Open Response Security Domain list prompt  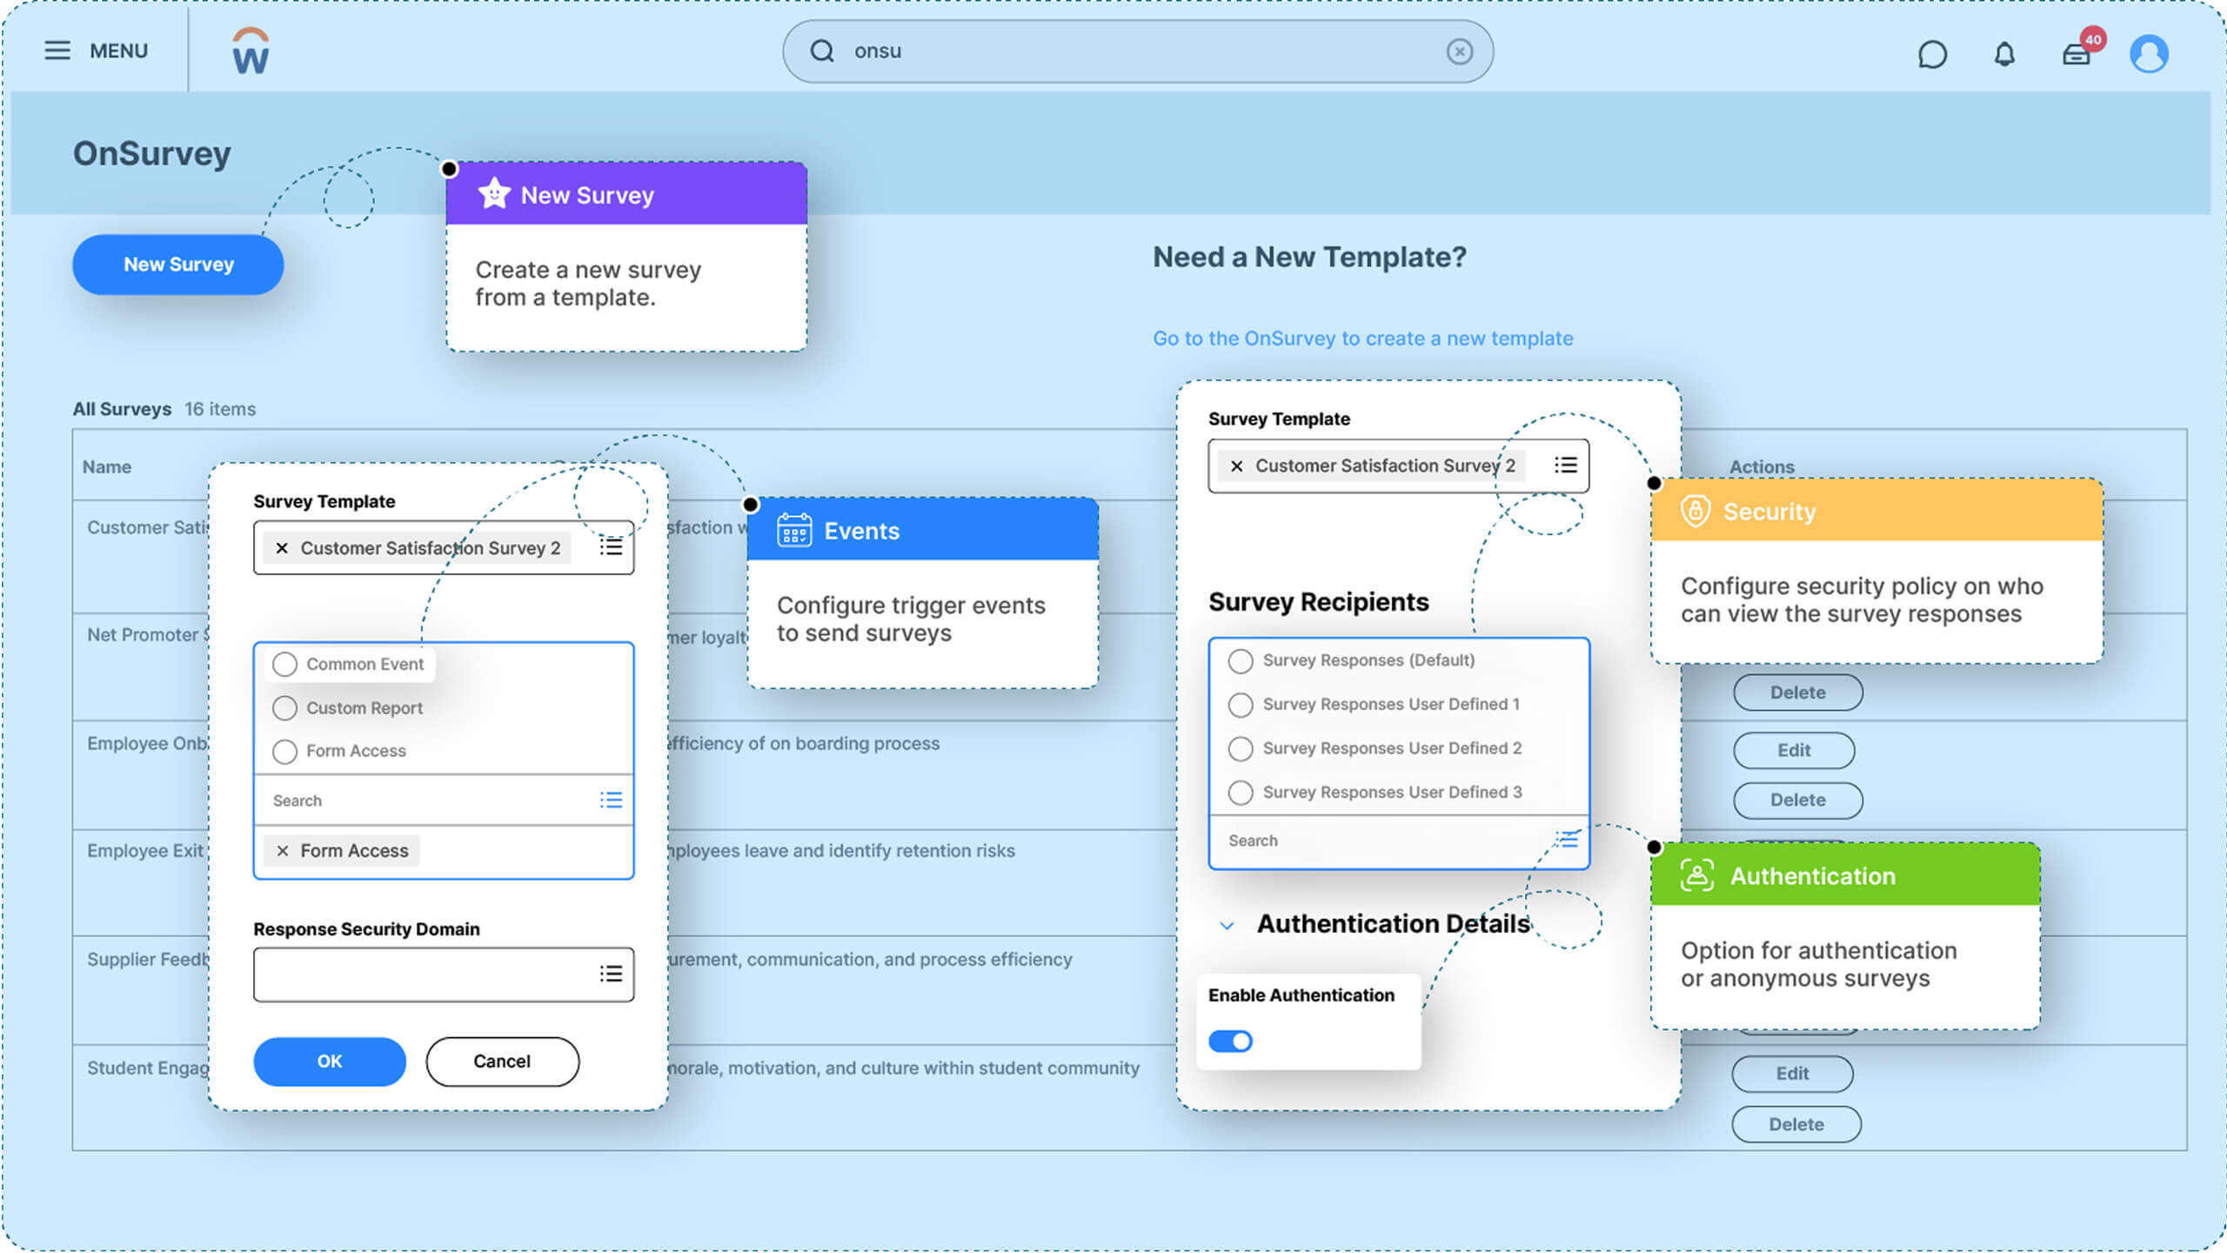(611, 974)
